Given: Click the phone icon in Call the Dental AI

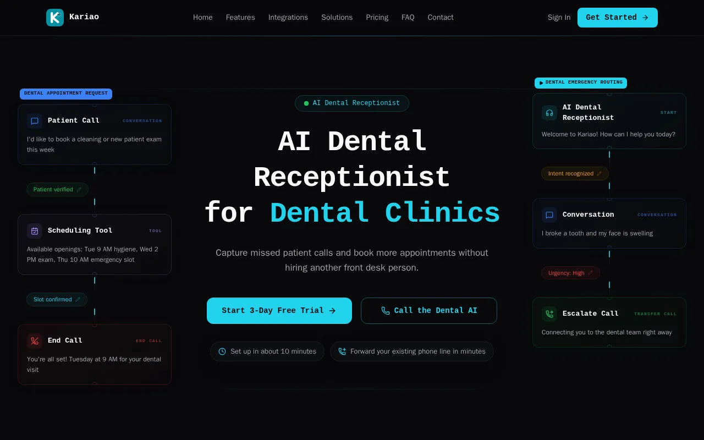Looking at the screenshot, I should (386, 311).
